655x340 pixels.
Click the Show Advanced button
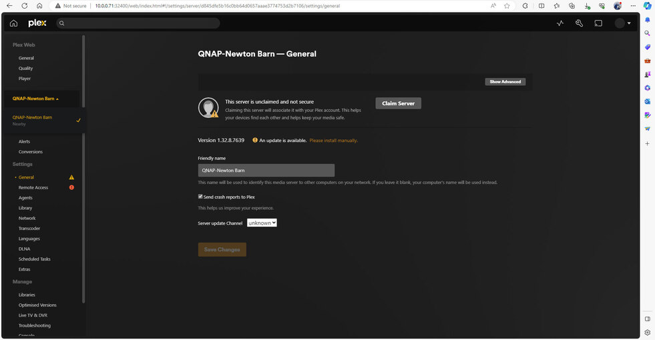click(x=505, y=82)
